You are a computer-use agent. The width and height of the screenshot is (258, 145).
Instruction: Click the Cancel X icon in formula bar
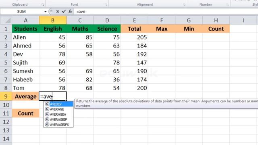click(58, 12)
